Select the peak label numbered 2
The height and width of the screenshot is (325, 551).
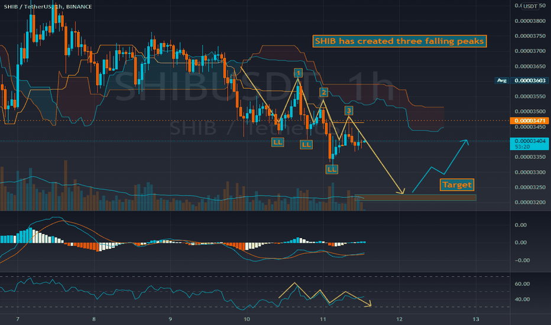click(x=323, y=92)
